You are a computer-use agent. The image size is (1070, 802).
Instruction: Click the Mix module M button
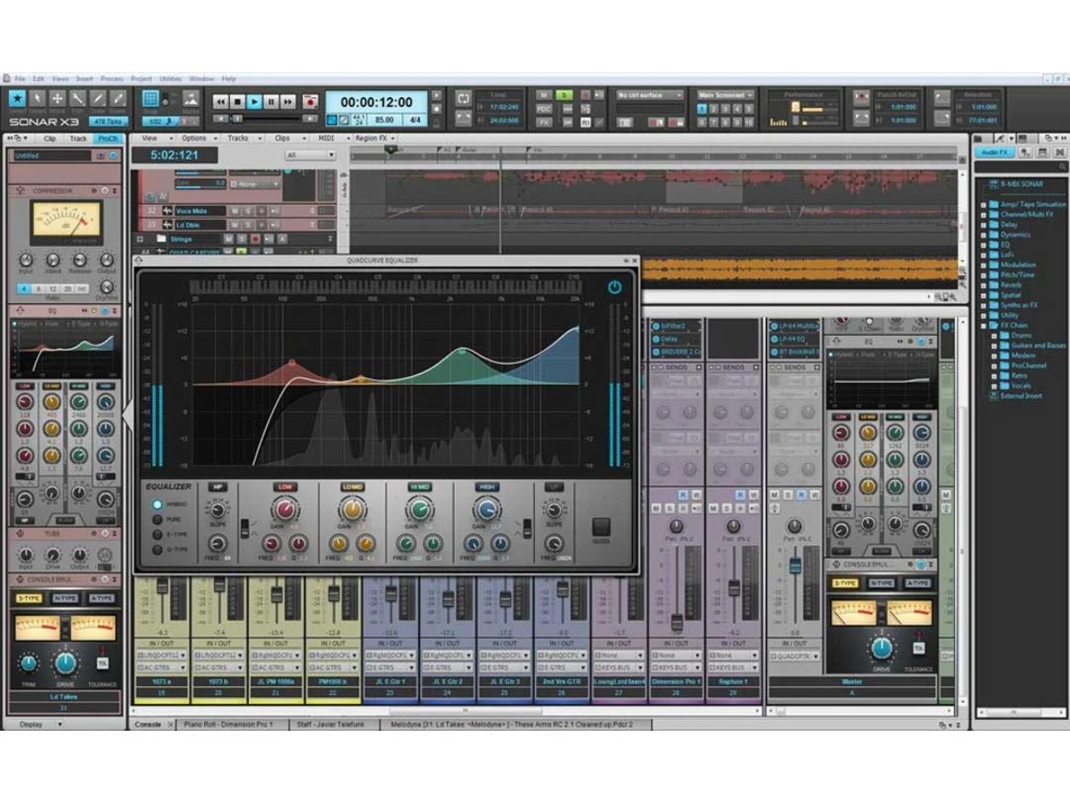[x=544, y=94]
